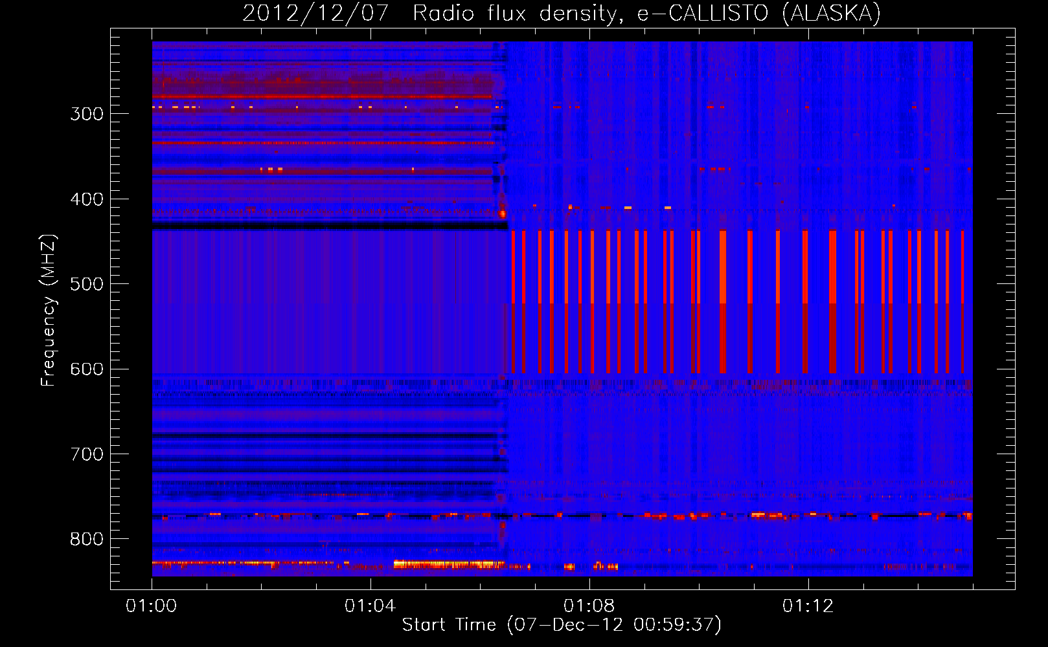Click the 'Start Time (07-Dec-12 00:59:37)' axis label
This screenshot has width=1048, height=647.
[x=562, y=625]
